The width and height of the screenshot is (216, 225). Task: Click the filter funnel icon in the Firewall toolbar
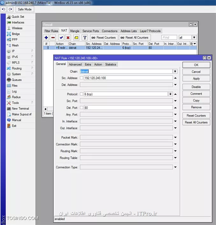tap(85, 38)
